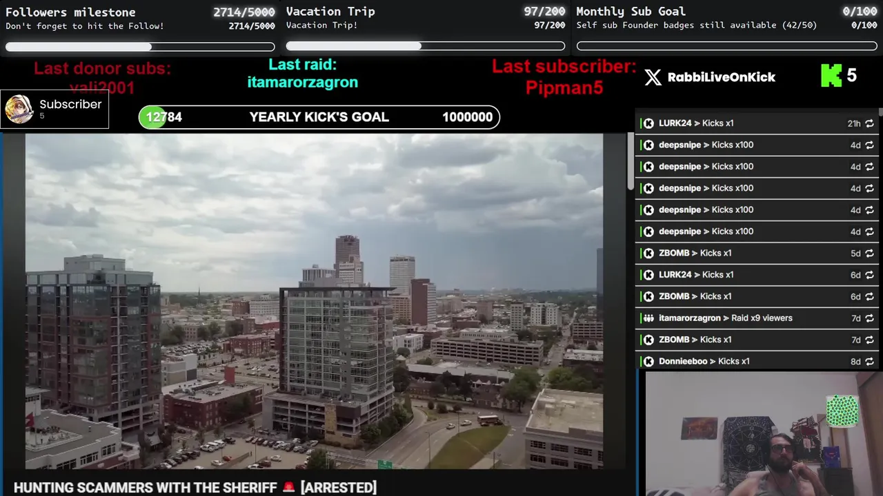Click the Kick icon on Donnieeboo row

point(648,362)
